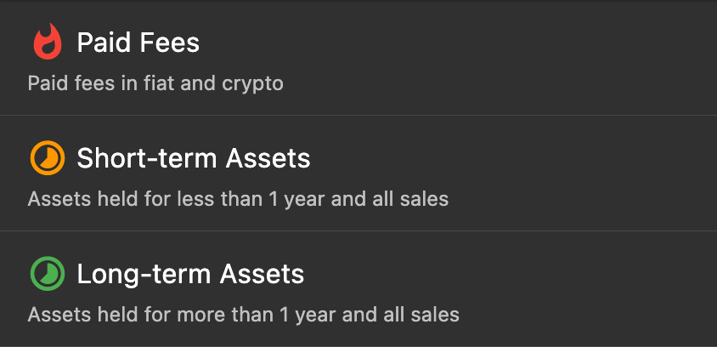The width and height of the screenshot is (717, 347).
Task: Click the green clock Long-term Assets icon
Action: (48, 274)
